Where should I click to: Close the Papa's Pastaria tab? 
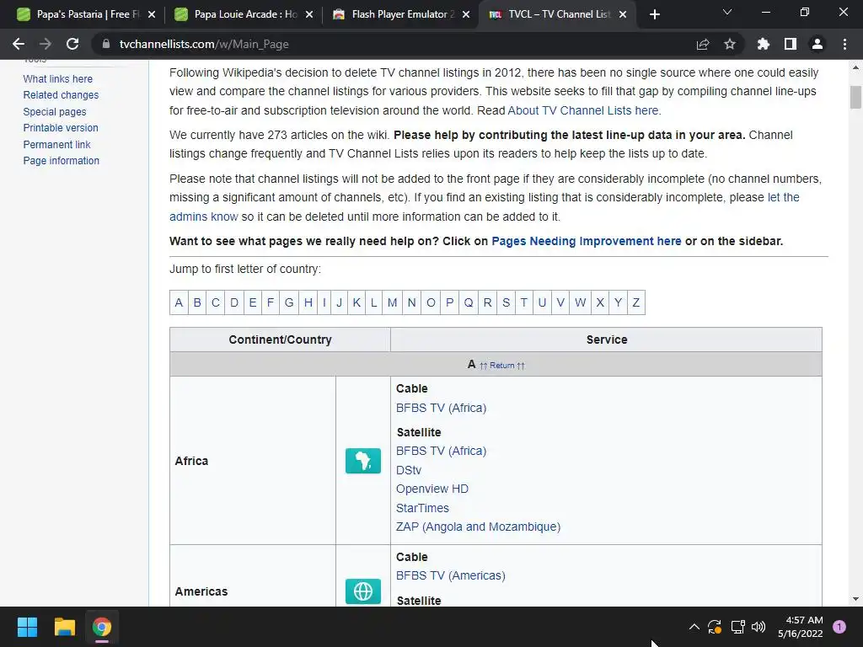click(152, 14)
